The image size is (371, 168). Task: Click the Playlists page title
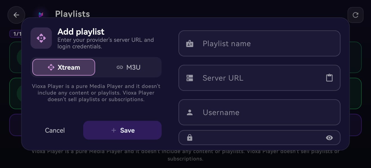73,14
